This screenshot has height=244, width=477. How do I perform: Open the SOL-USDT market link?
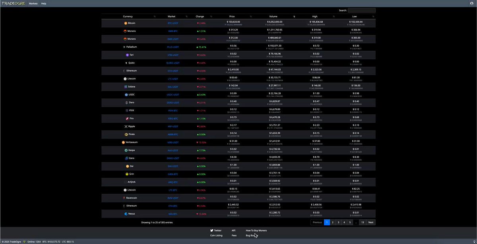[173, 86]
